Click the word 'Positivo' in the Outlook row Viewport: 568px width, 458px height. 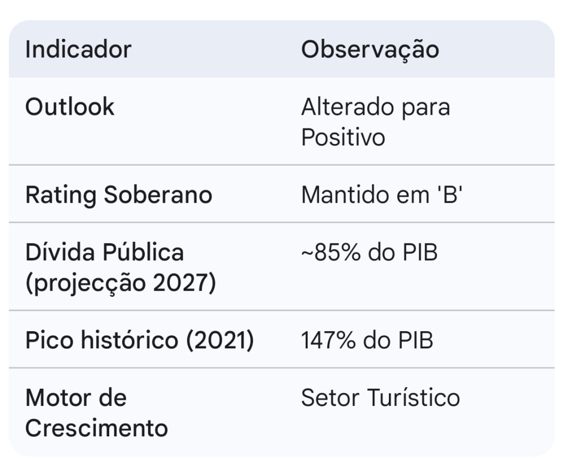pyautogui.click(x=343, y=137)
